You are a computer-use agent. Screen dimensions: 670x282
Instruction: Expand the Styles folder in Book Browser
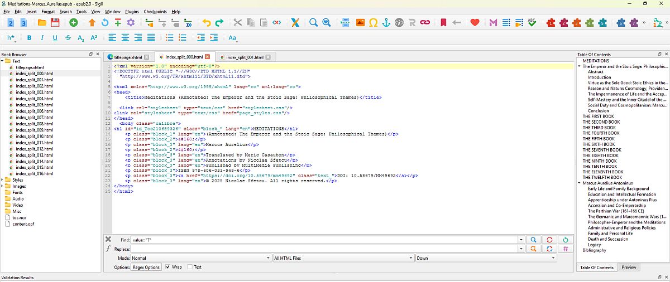pyautogui.click(x=2, y=180)
